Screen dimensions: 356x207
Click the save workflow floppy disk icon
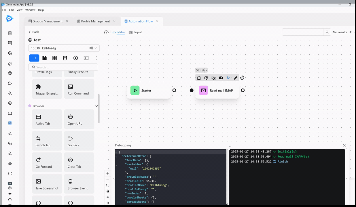pyautogui.click(x=44, y=58)
